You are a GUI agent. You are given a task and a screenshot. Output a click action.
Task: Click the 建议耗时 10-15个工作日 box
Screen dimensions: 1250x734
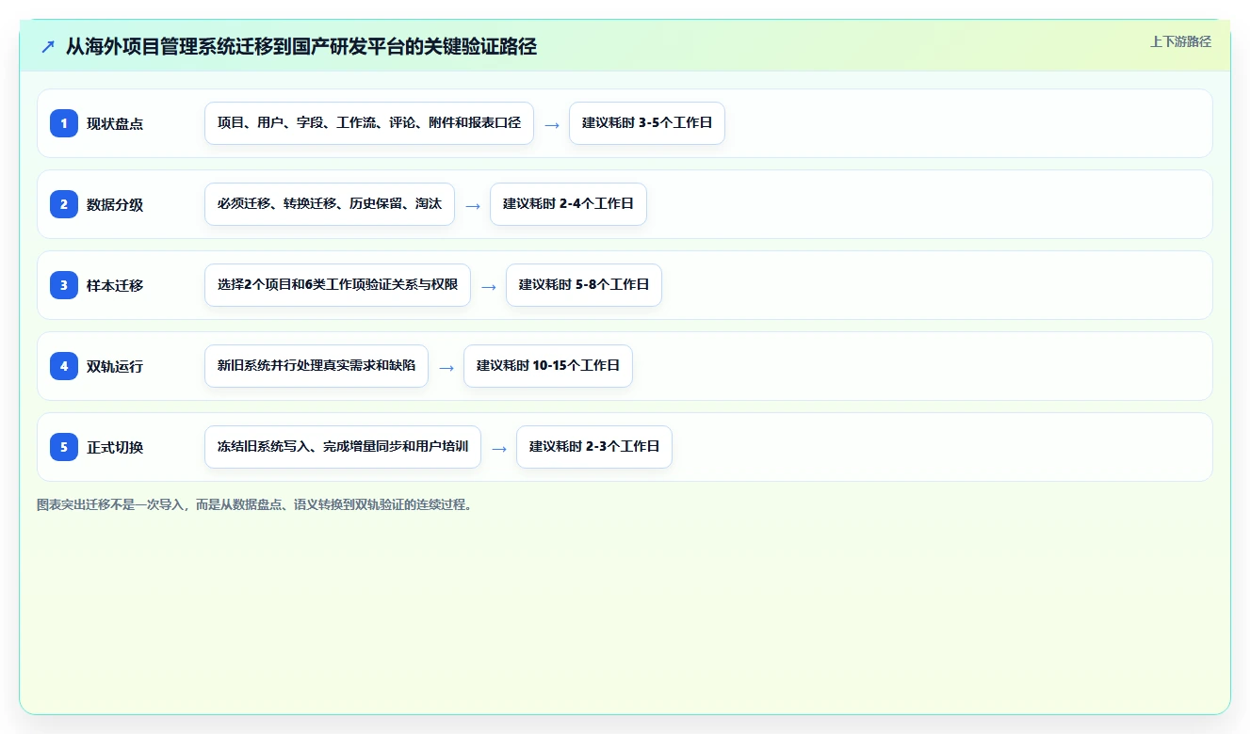(x=548, y=366)
